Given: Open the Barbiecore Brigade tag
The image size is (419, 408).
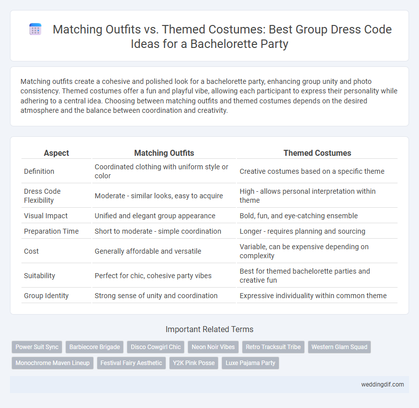Looking at the screenshot, I should 95,347.
